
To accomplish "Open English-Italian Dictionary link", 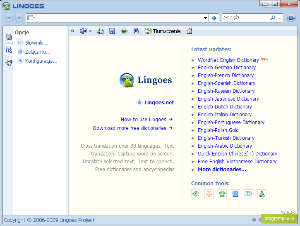I will [225, 114].
